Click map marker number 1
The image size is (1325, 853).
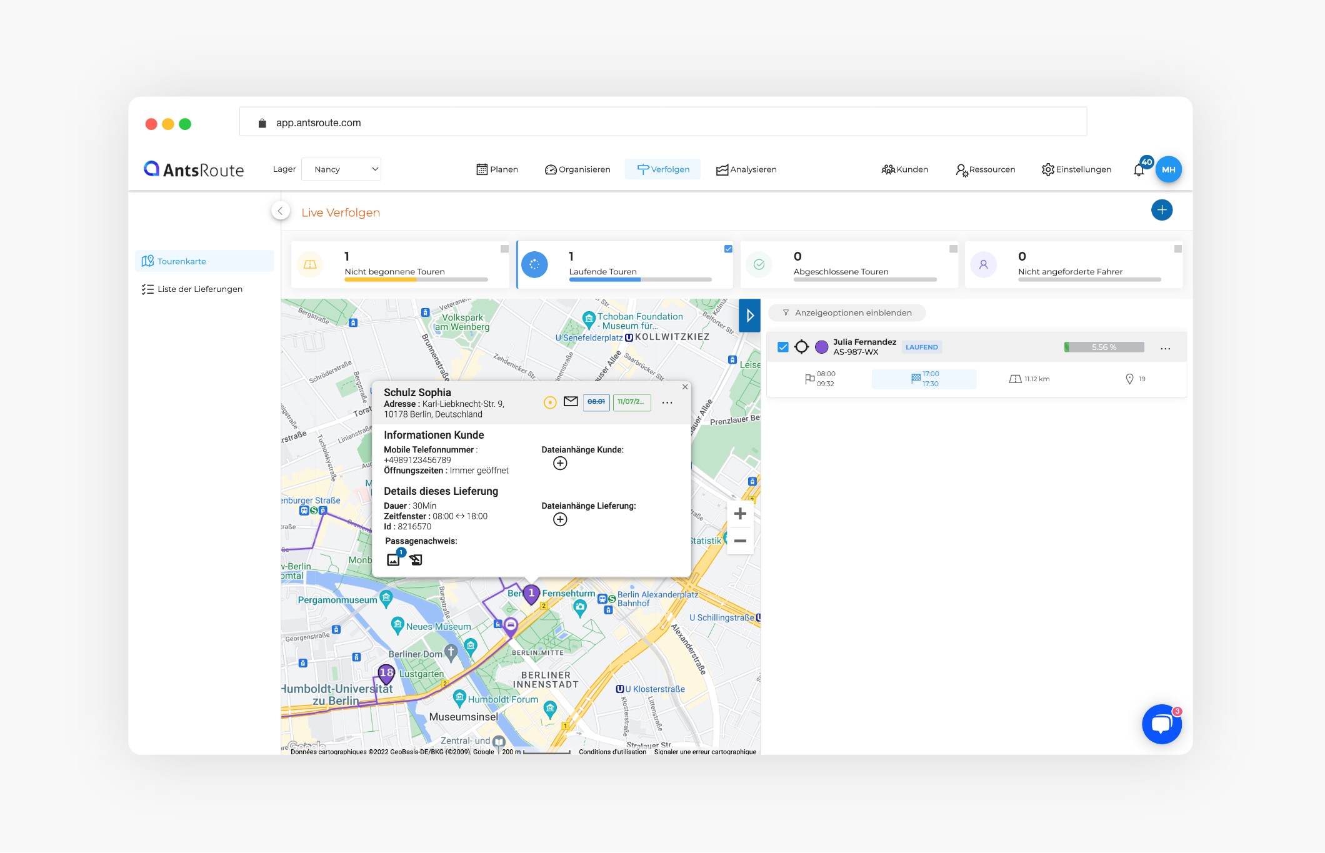pos(531,594)
